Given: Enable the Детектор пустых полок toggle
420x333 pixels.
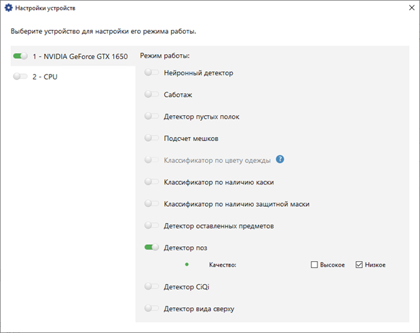Looking at the screenshot, I should point(151,116).
